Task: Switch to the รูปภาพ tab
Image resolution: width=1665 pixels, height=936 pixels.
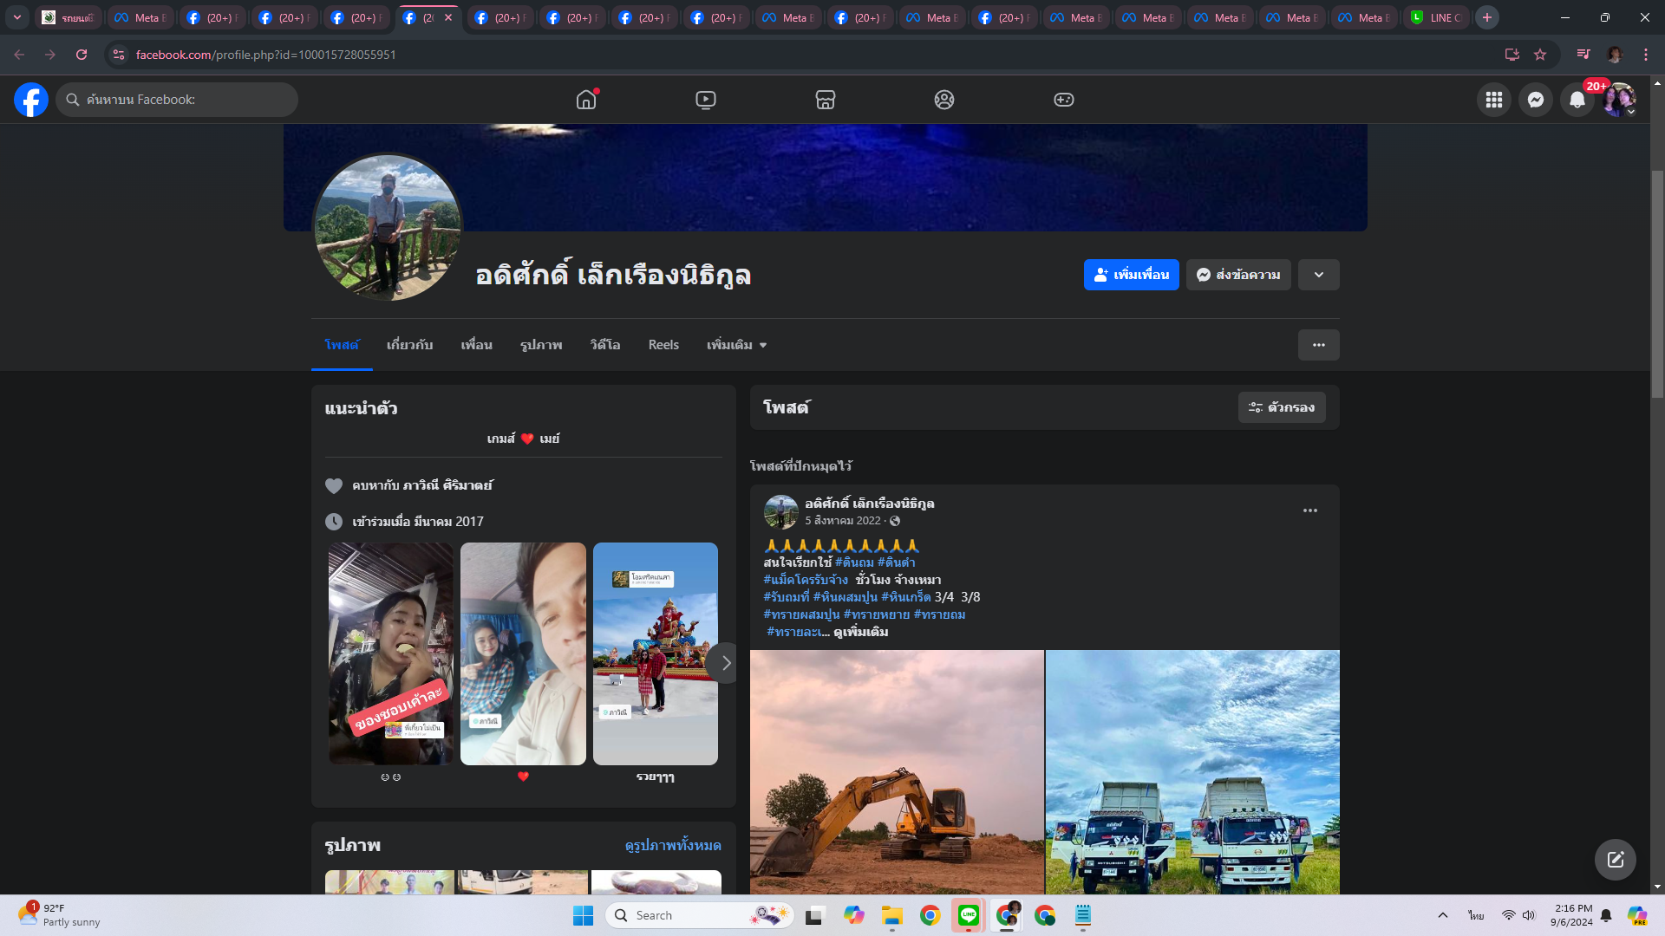Action: pos(541,345)
